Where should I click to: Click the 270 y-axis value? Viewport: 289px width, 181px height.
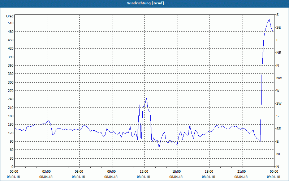11,91
